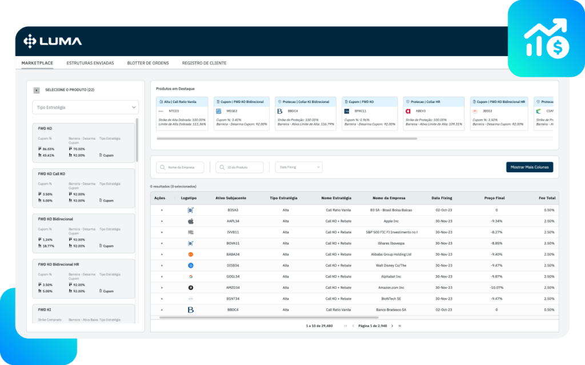Click the Nome da Empresa search field
Viewport: 585px width, 365px height.
click(x=181, y=167)
